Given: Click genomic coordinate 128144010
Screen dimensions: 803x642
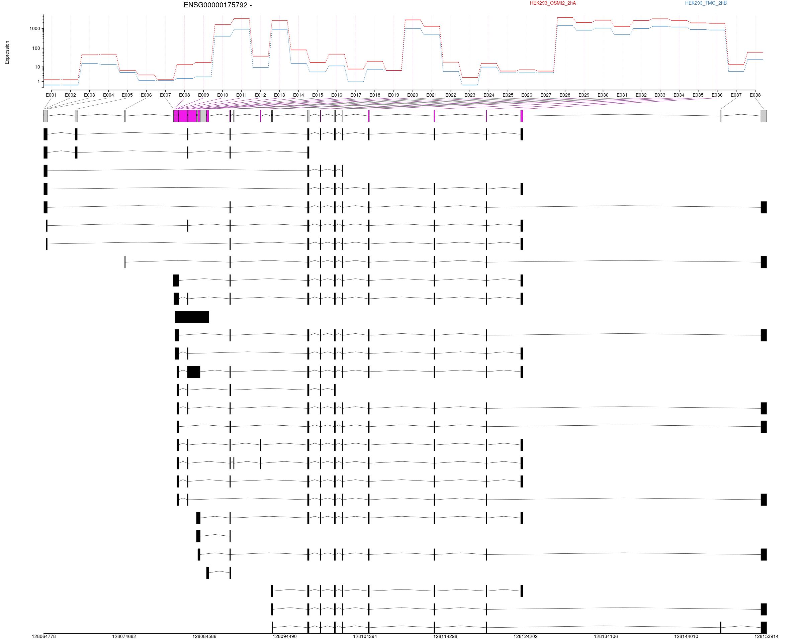Looking at the screenshot, I should 687,637.
